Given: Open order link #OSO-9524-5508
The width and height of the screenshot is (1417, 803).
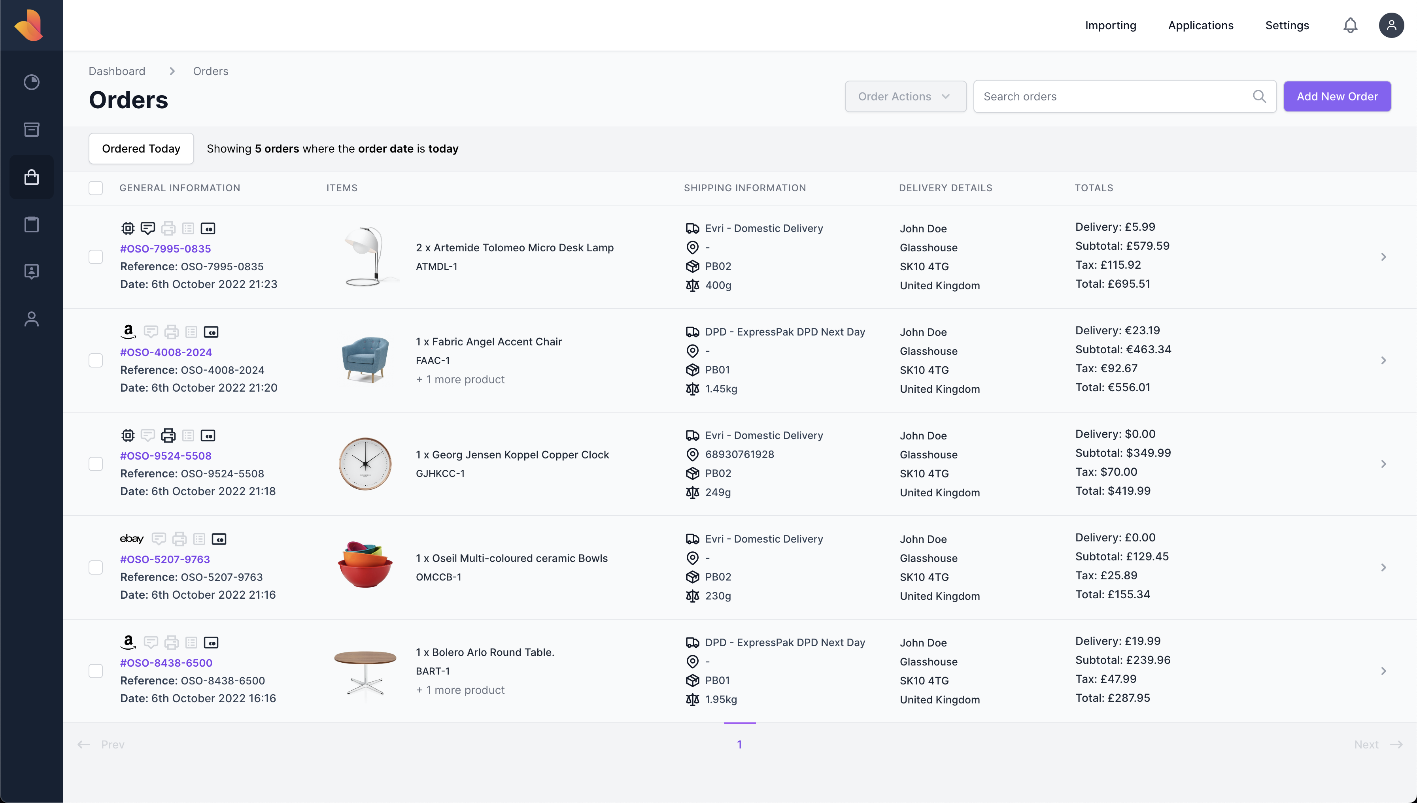Looking at the screenshot, I should click(166, 456).
